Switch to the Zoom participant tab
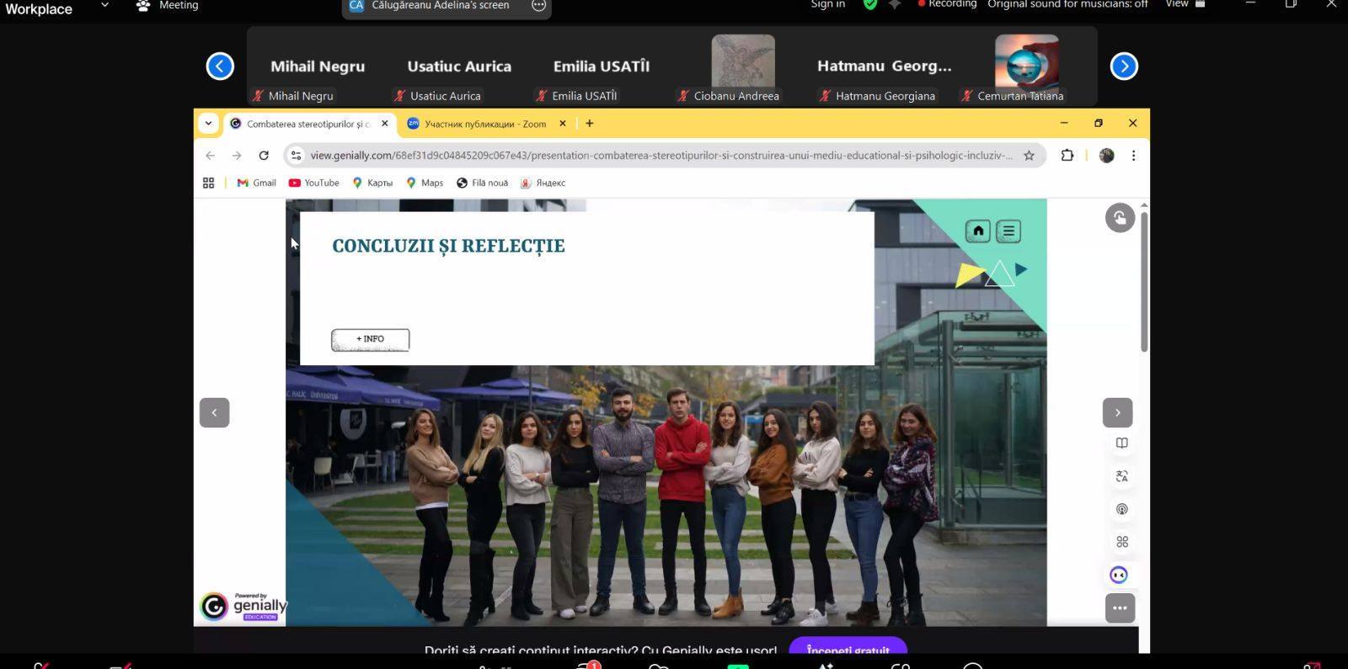 pyautogui.click(x=484, y=124)
